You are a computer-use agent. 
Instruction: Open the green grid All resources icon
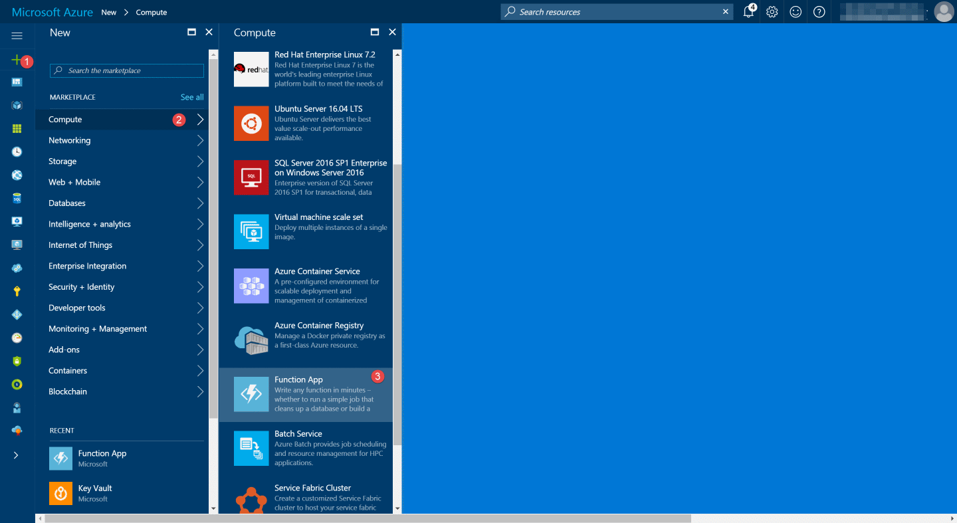click(x=17, y=128)
